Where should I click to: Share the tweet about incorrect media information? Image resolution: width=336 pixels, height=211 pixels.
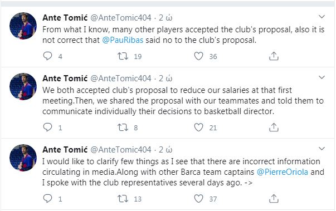pyautogui.click(x=274, y=198)
